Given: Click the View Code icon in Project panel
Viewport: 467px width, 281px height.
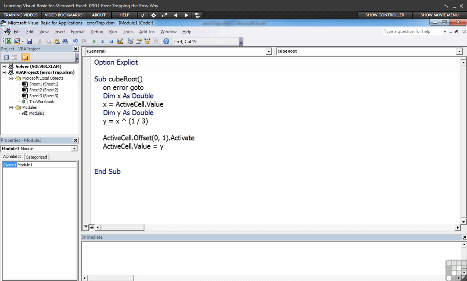Looking at the screenshot, I should (6, 57).
